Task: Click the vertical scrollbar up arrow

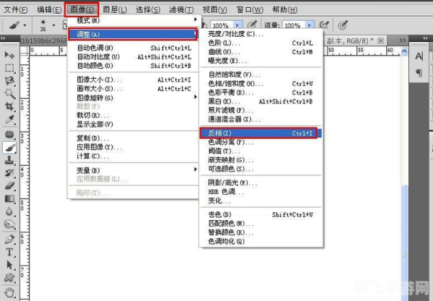Action: point(404,51)
